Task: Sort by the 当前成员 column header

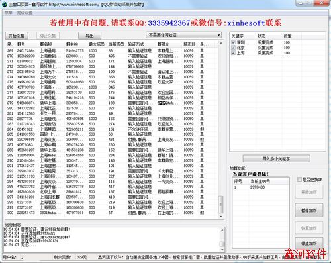Action: click(x=117, y=44)
